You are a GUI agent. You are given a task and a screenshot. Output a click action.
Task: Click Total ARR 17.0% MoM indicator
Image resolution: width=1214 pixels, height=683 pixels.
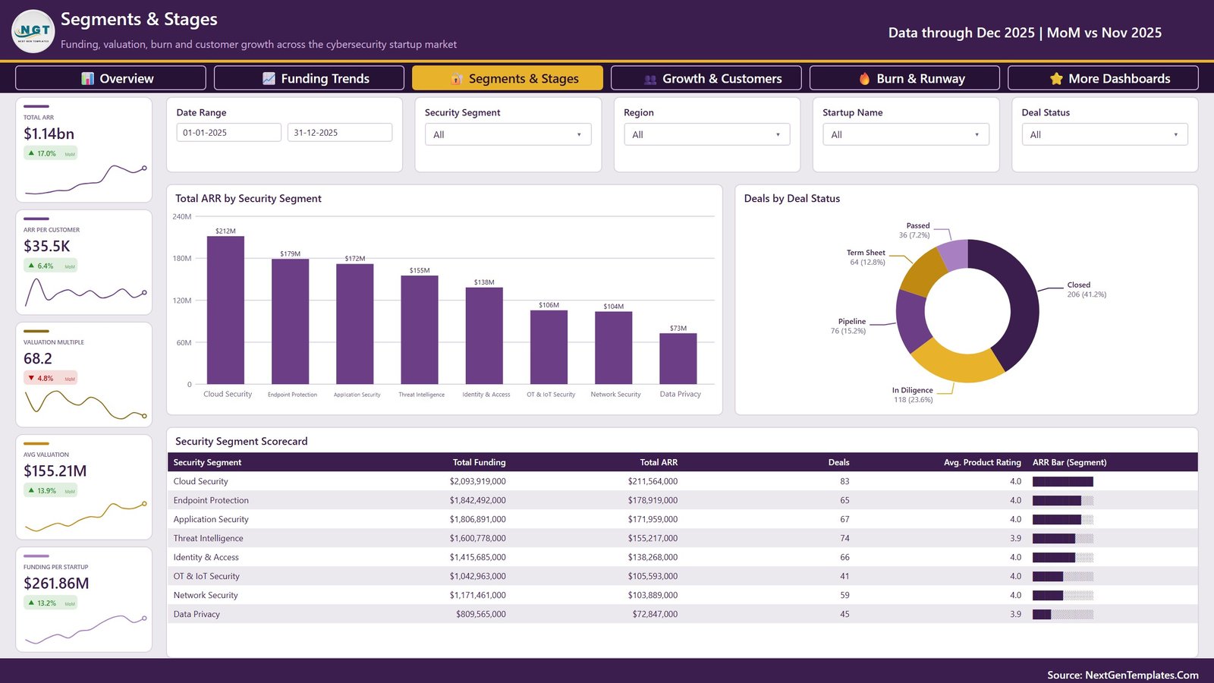(x=50, y=153)
